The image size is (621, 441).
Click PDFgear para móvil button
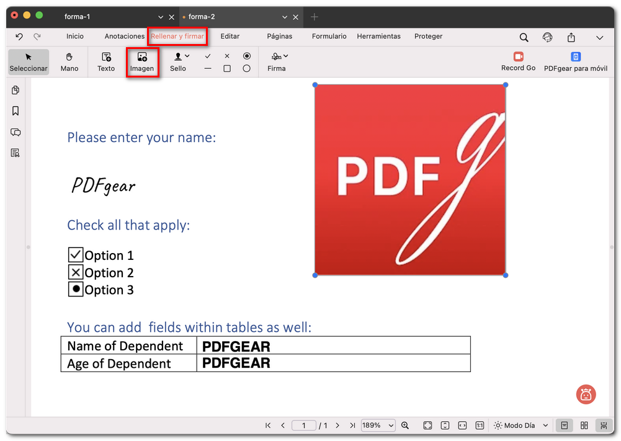575,61
